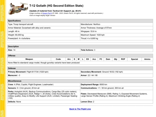Click the 'Update of material from Tactical Air Support' subtitle
Viewport: 156px width, 117px height.
click(x=55, y=11)
